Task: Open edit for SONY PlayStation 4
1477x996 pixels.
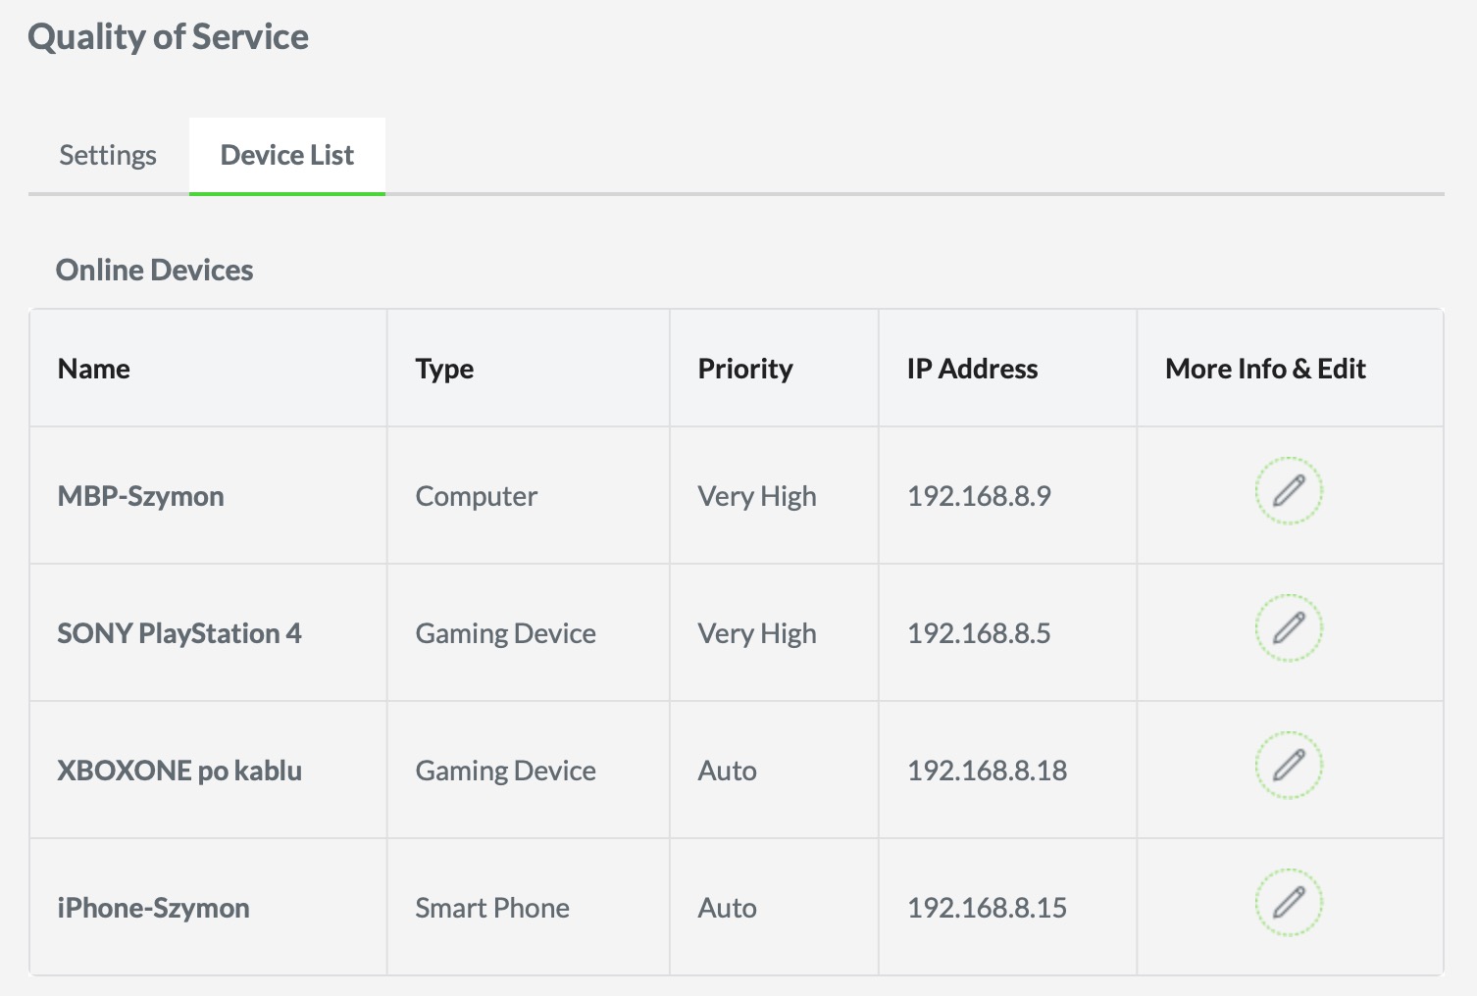Action: point(1289,627)
